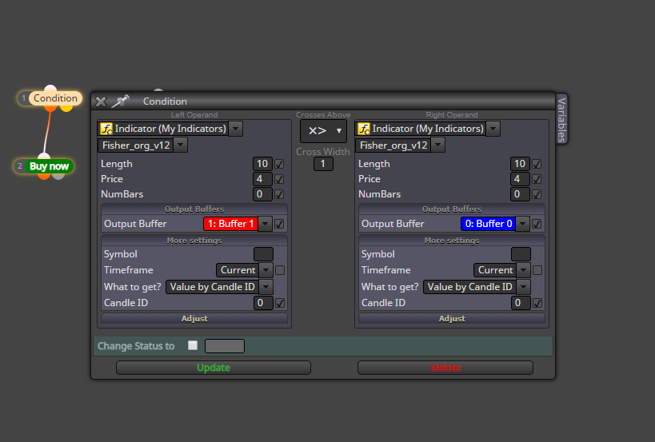Toggle right operand NumBars checkbox
Image resolution: width=655 pixels, height=442 pixels.
537,194
